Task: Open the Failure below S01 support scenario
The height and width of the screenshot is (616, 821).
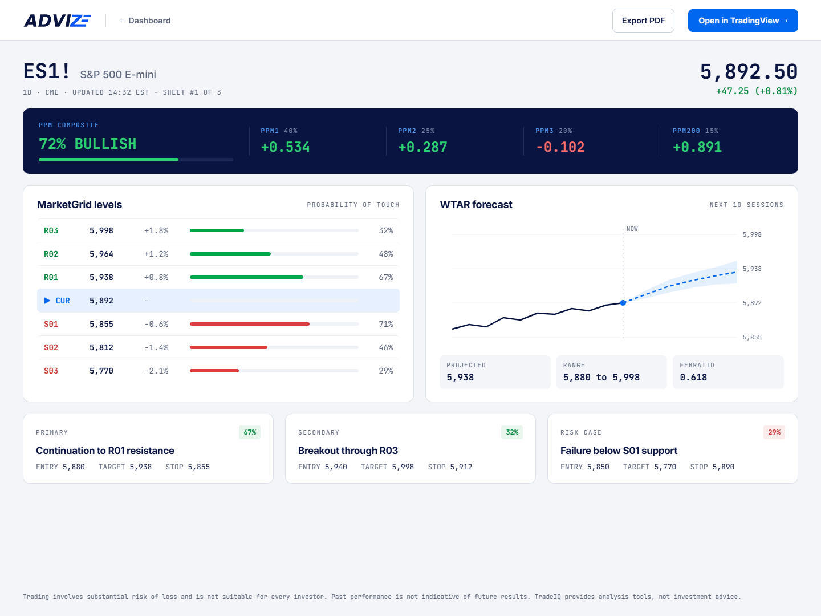Action: (x=673, y=448)
